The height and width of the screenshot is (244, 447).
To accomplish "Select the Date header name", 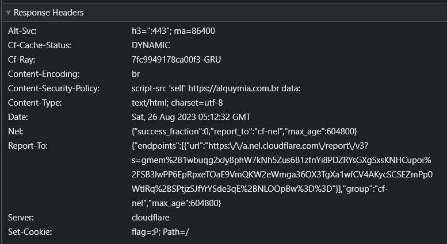I will (x=18, y=117).
